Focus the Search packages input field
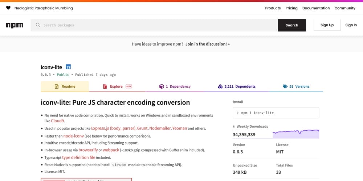Viewport: 363px width, 181px height. (154, 25)
